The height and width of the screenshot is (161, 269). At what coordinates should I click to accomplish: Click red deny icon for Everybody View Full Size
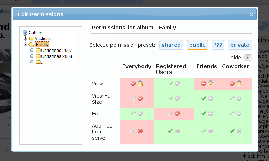(x=140, y=99)
